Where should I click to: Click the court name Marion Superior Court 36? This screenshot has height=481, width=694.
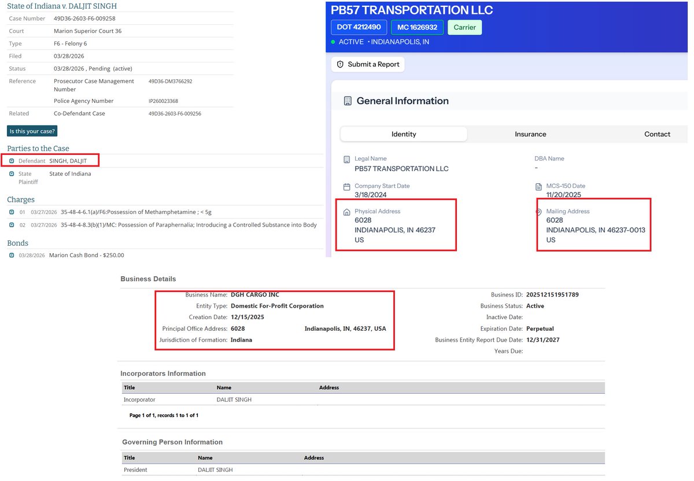click(x=87, y=31)
